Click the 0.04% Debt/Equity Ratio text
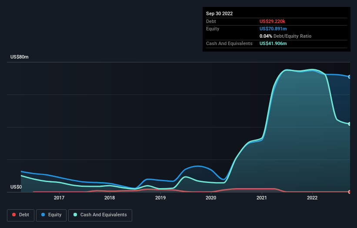357x228 pixels. tap(285, 36)
